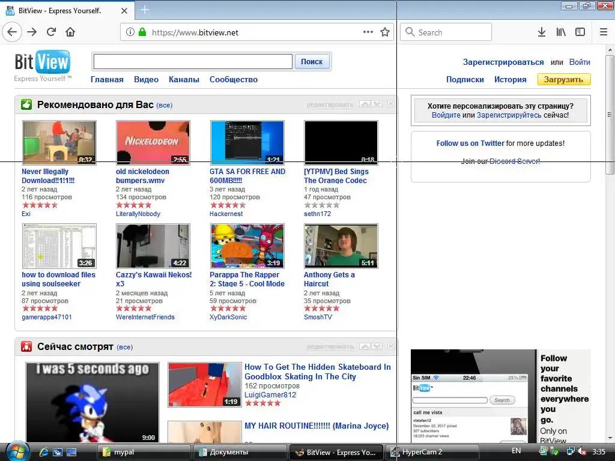Open the Главная navigation tab
Screen dimensions: 615x461
click(x=107, y=80)
